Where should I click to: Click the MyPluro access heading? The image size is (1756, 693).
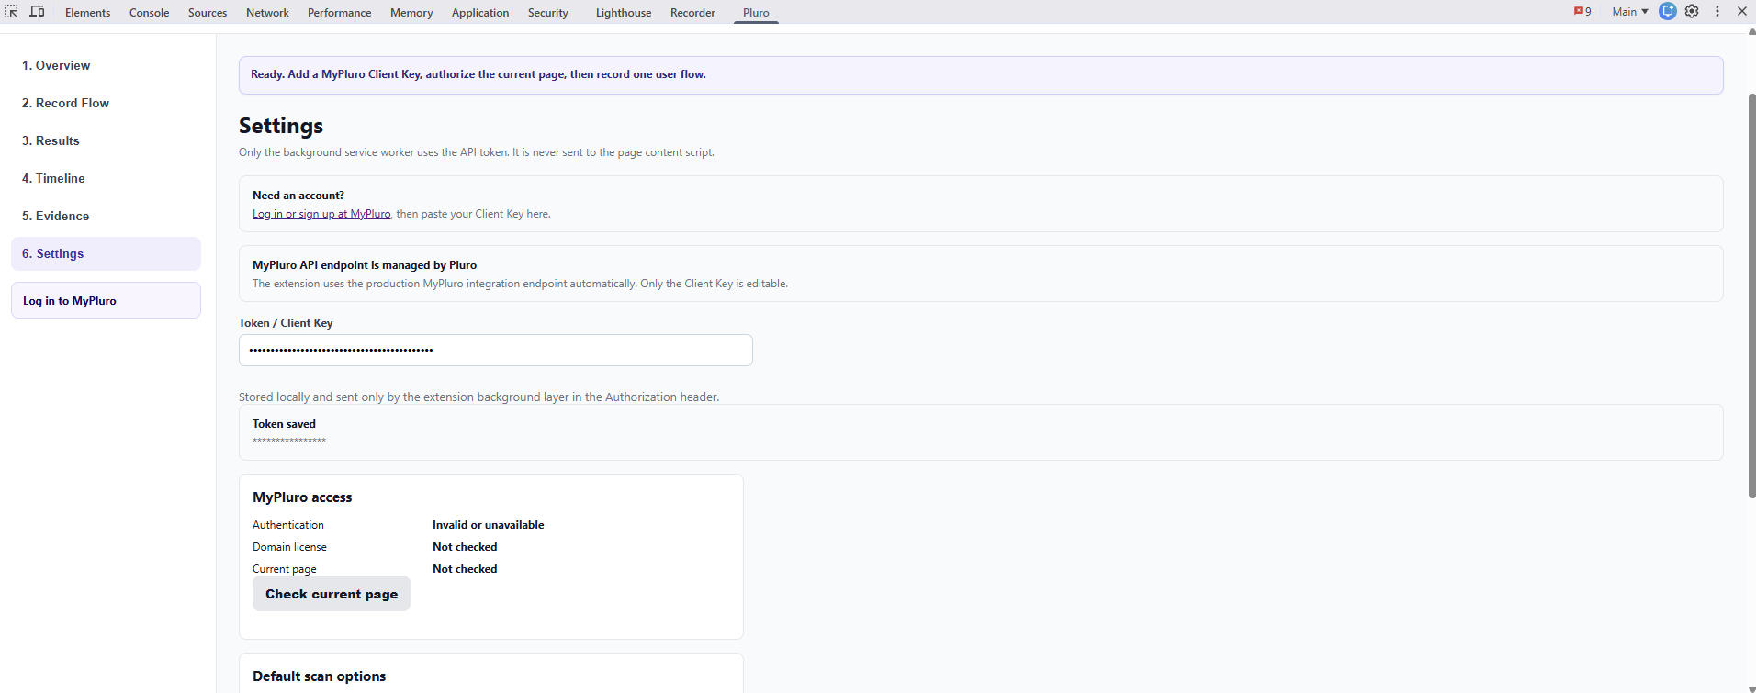tap(302, 497)
